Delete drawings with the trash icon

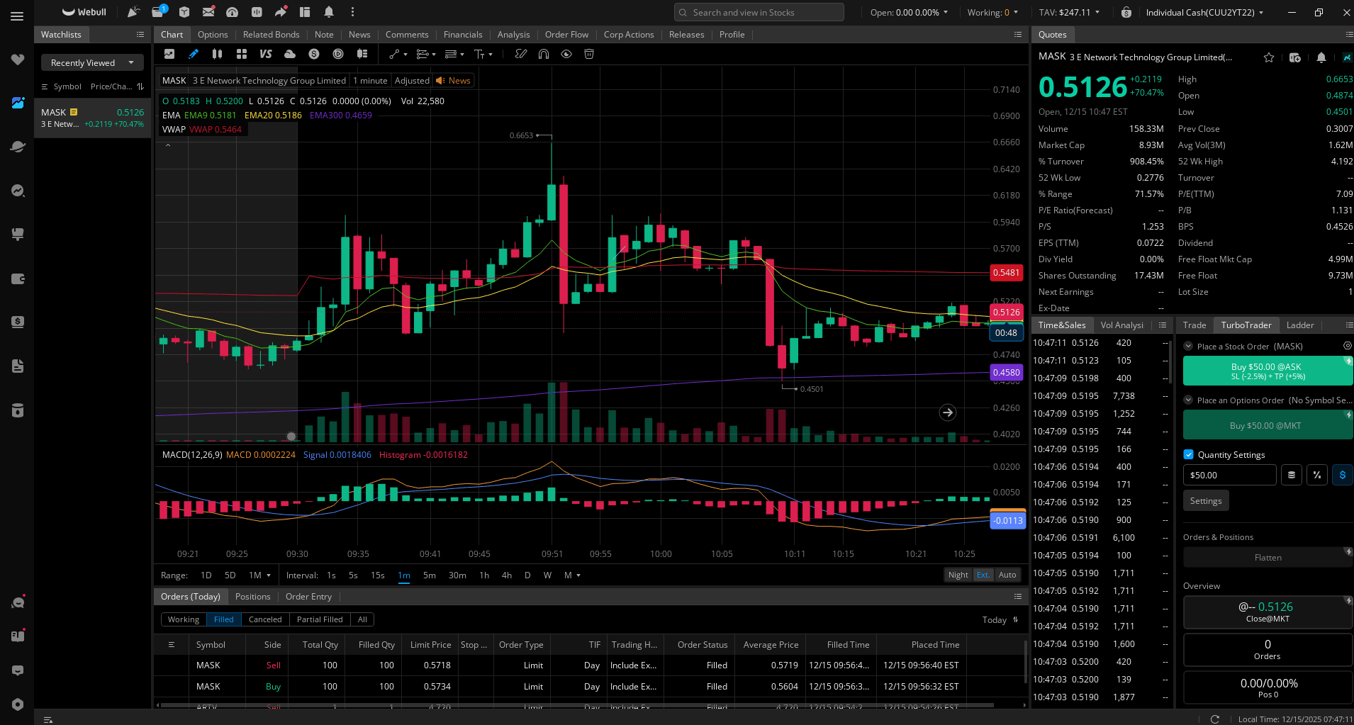point(588,54)
